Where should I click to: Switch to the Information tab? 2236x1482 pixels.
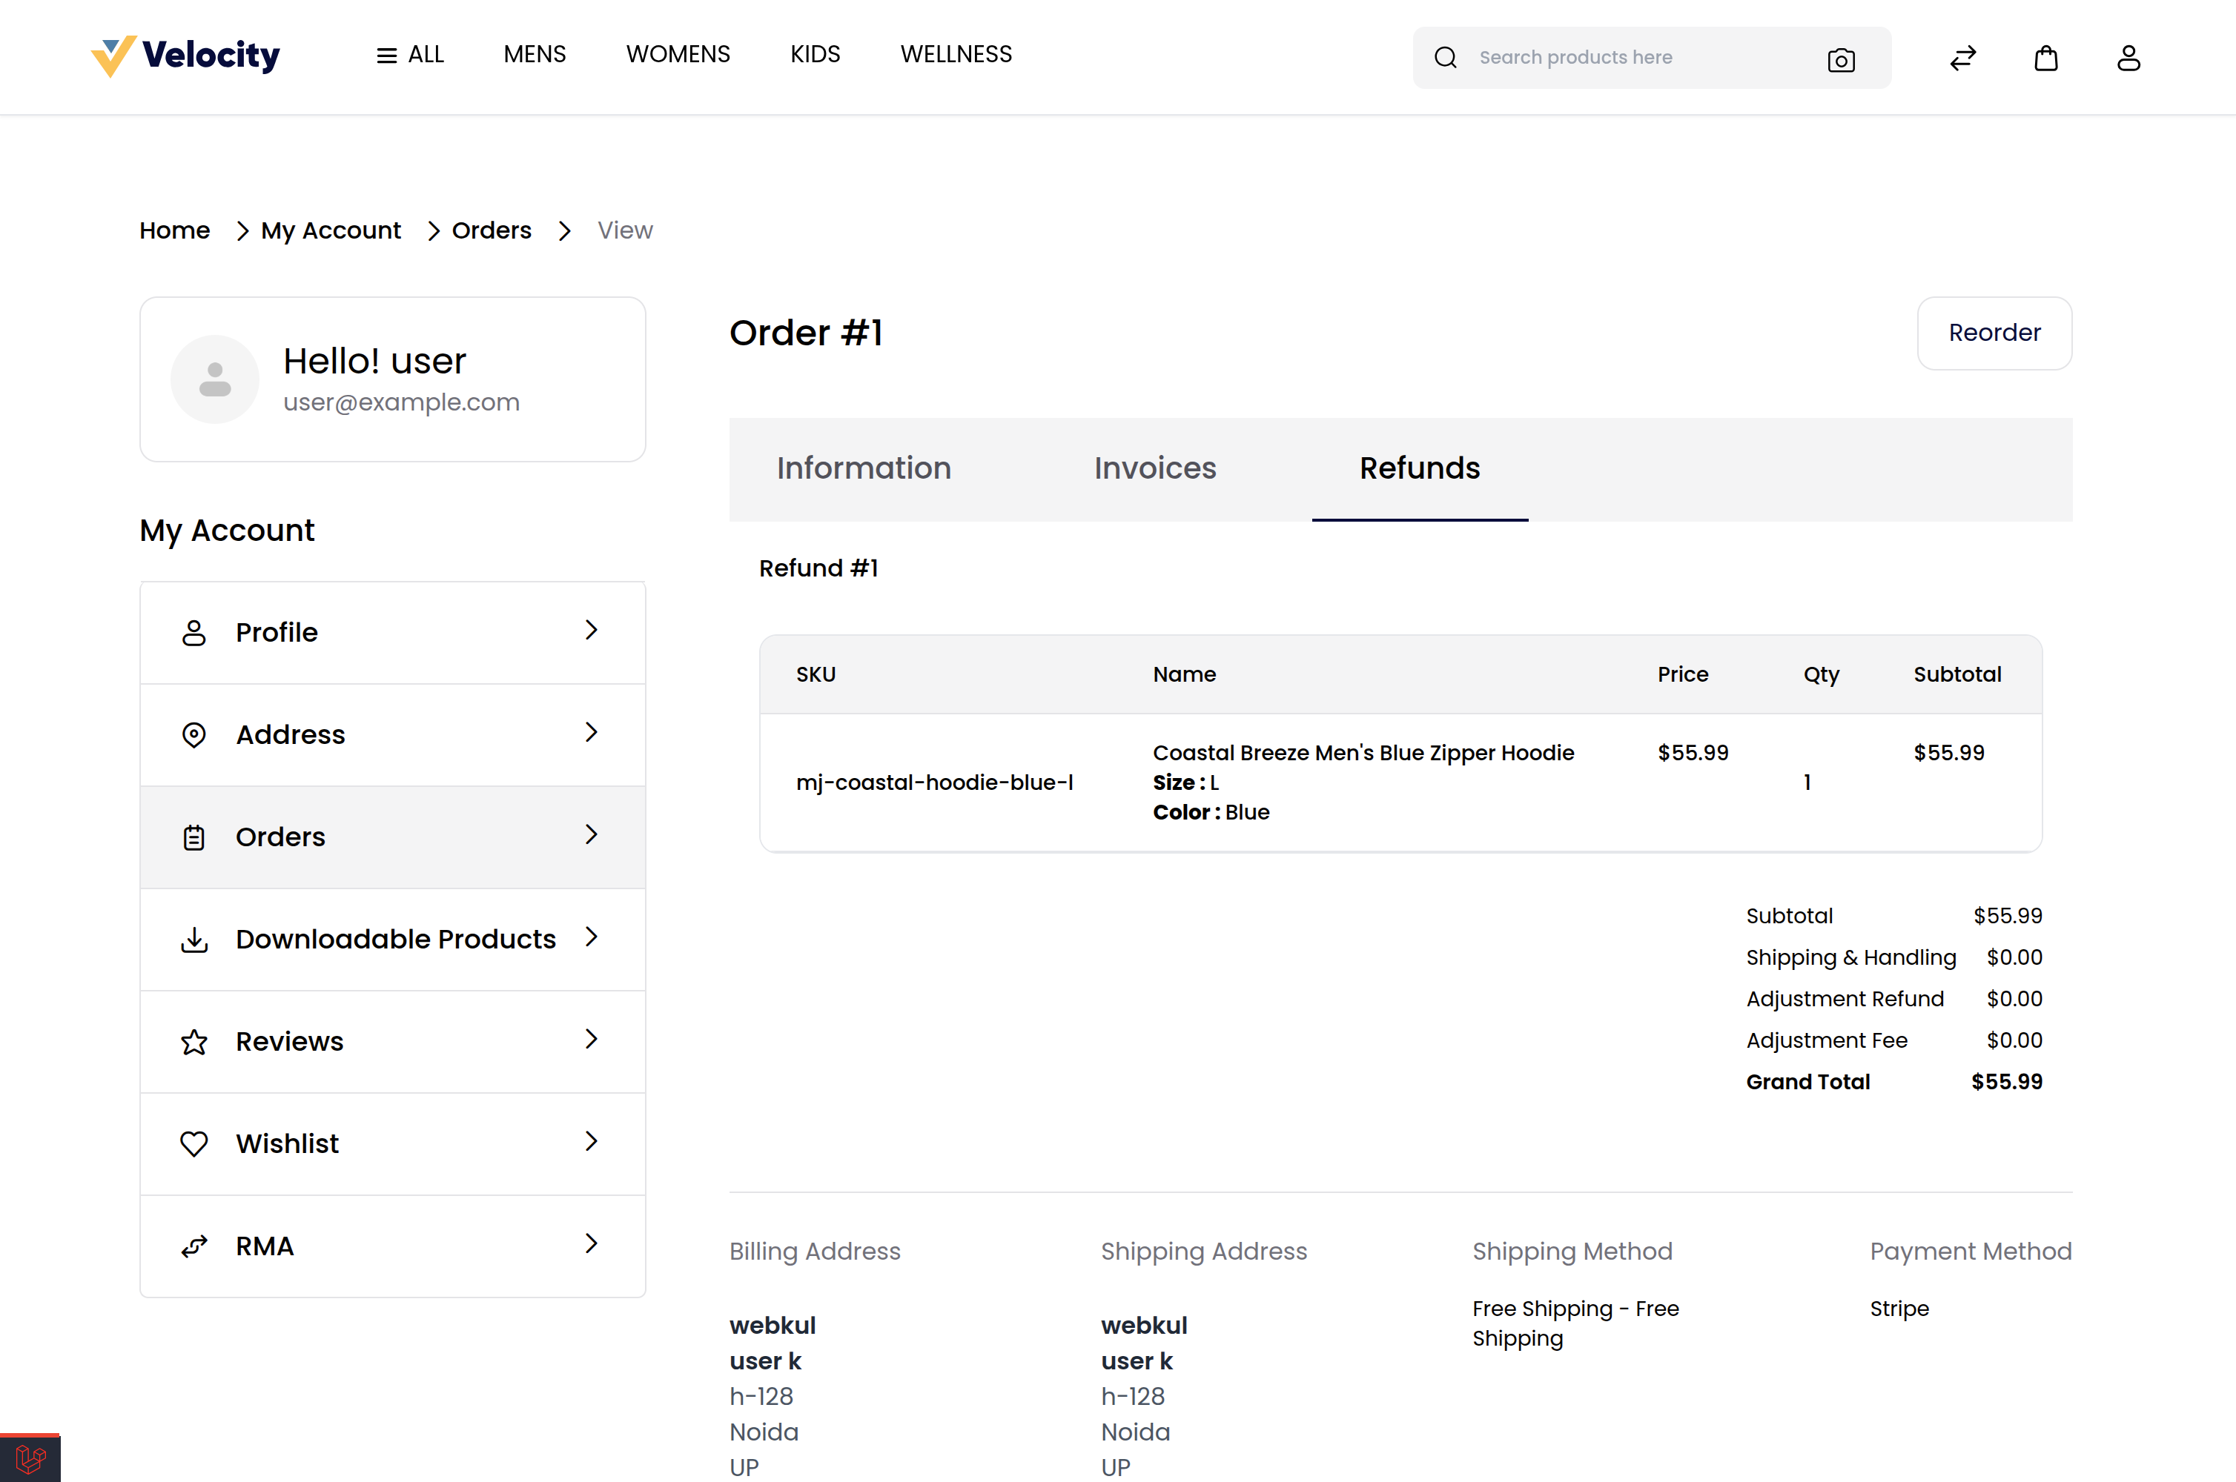coord(863,469)
